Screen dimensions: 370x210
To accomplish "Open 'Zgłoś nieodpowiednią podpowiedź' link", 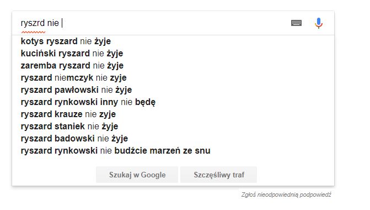I will click(x=286, y=195).
